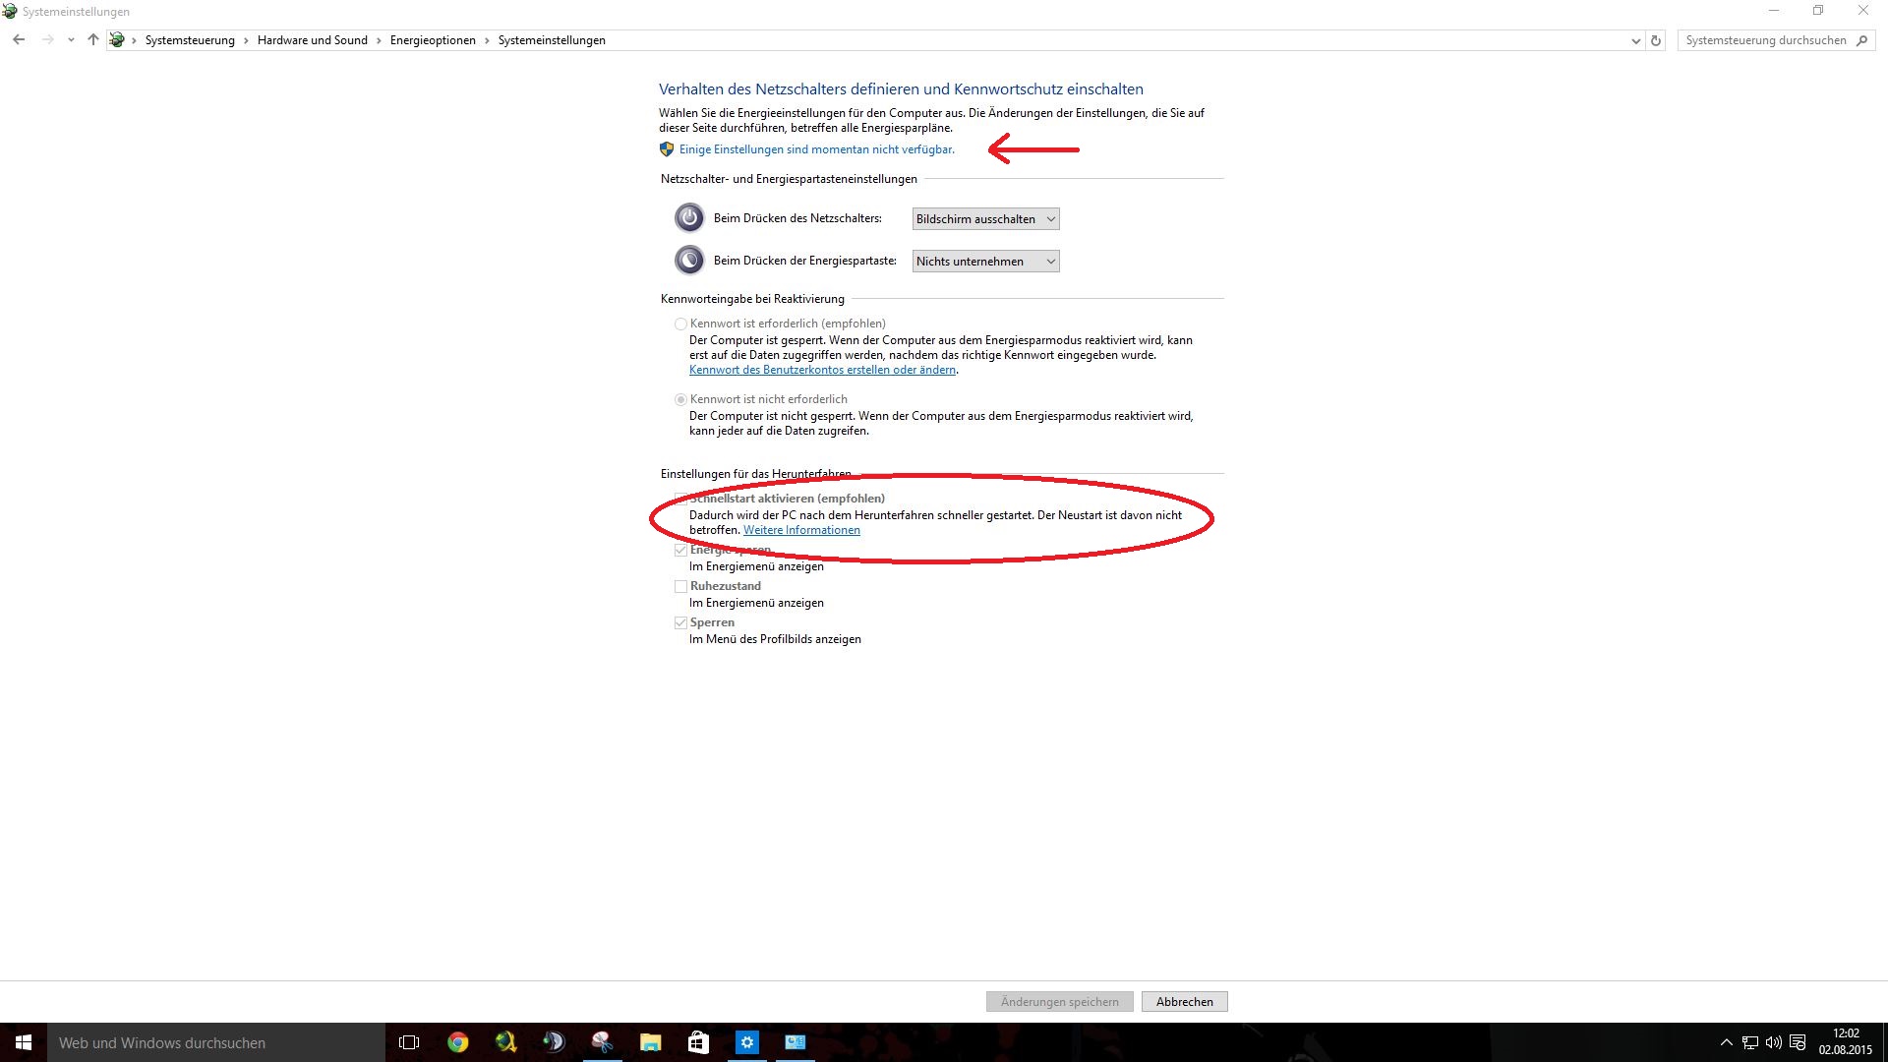Open the Windows Store taskbar icon
The width and height of the screenshot is (1888, 1062).
coord(698,1042)
